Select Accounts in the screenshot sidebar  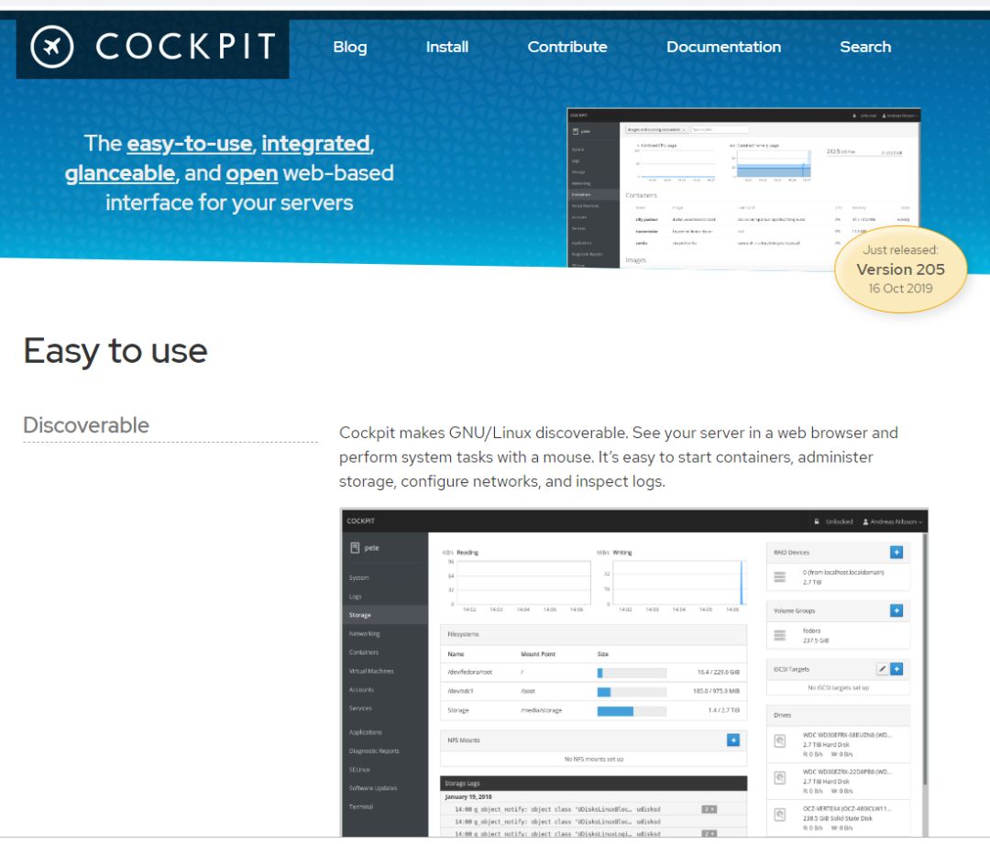pos(361,690)
